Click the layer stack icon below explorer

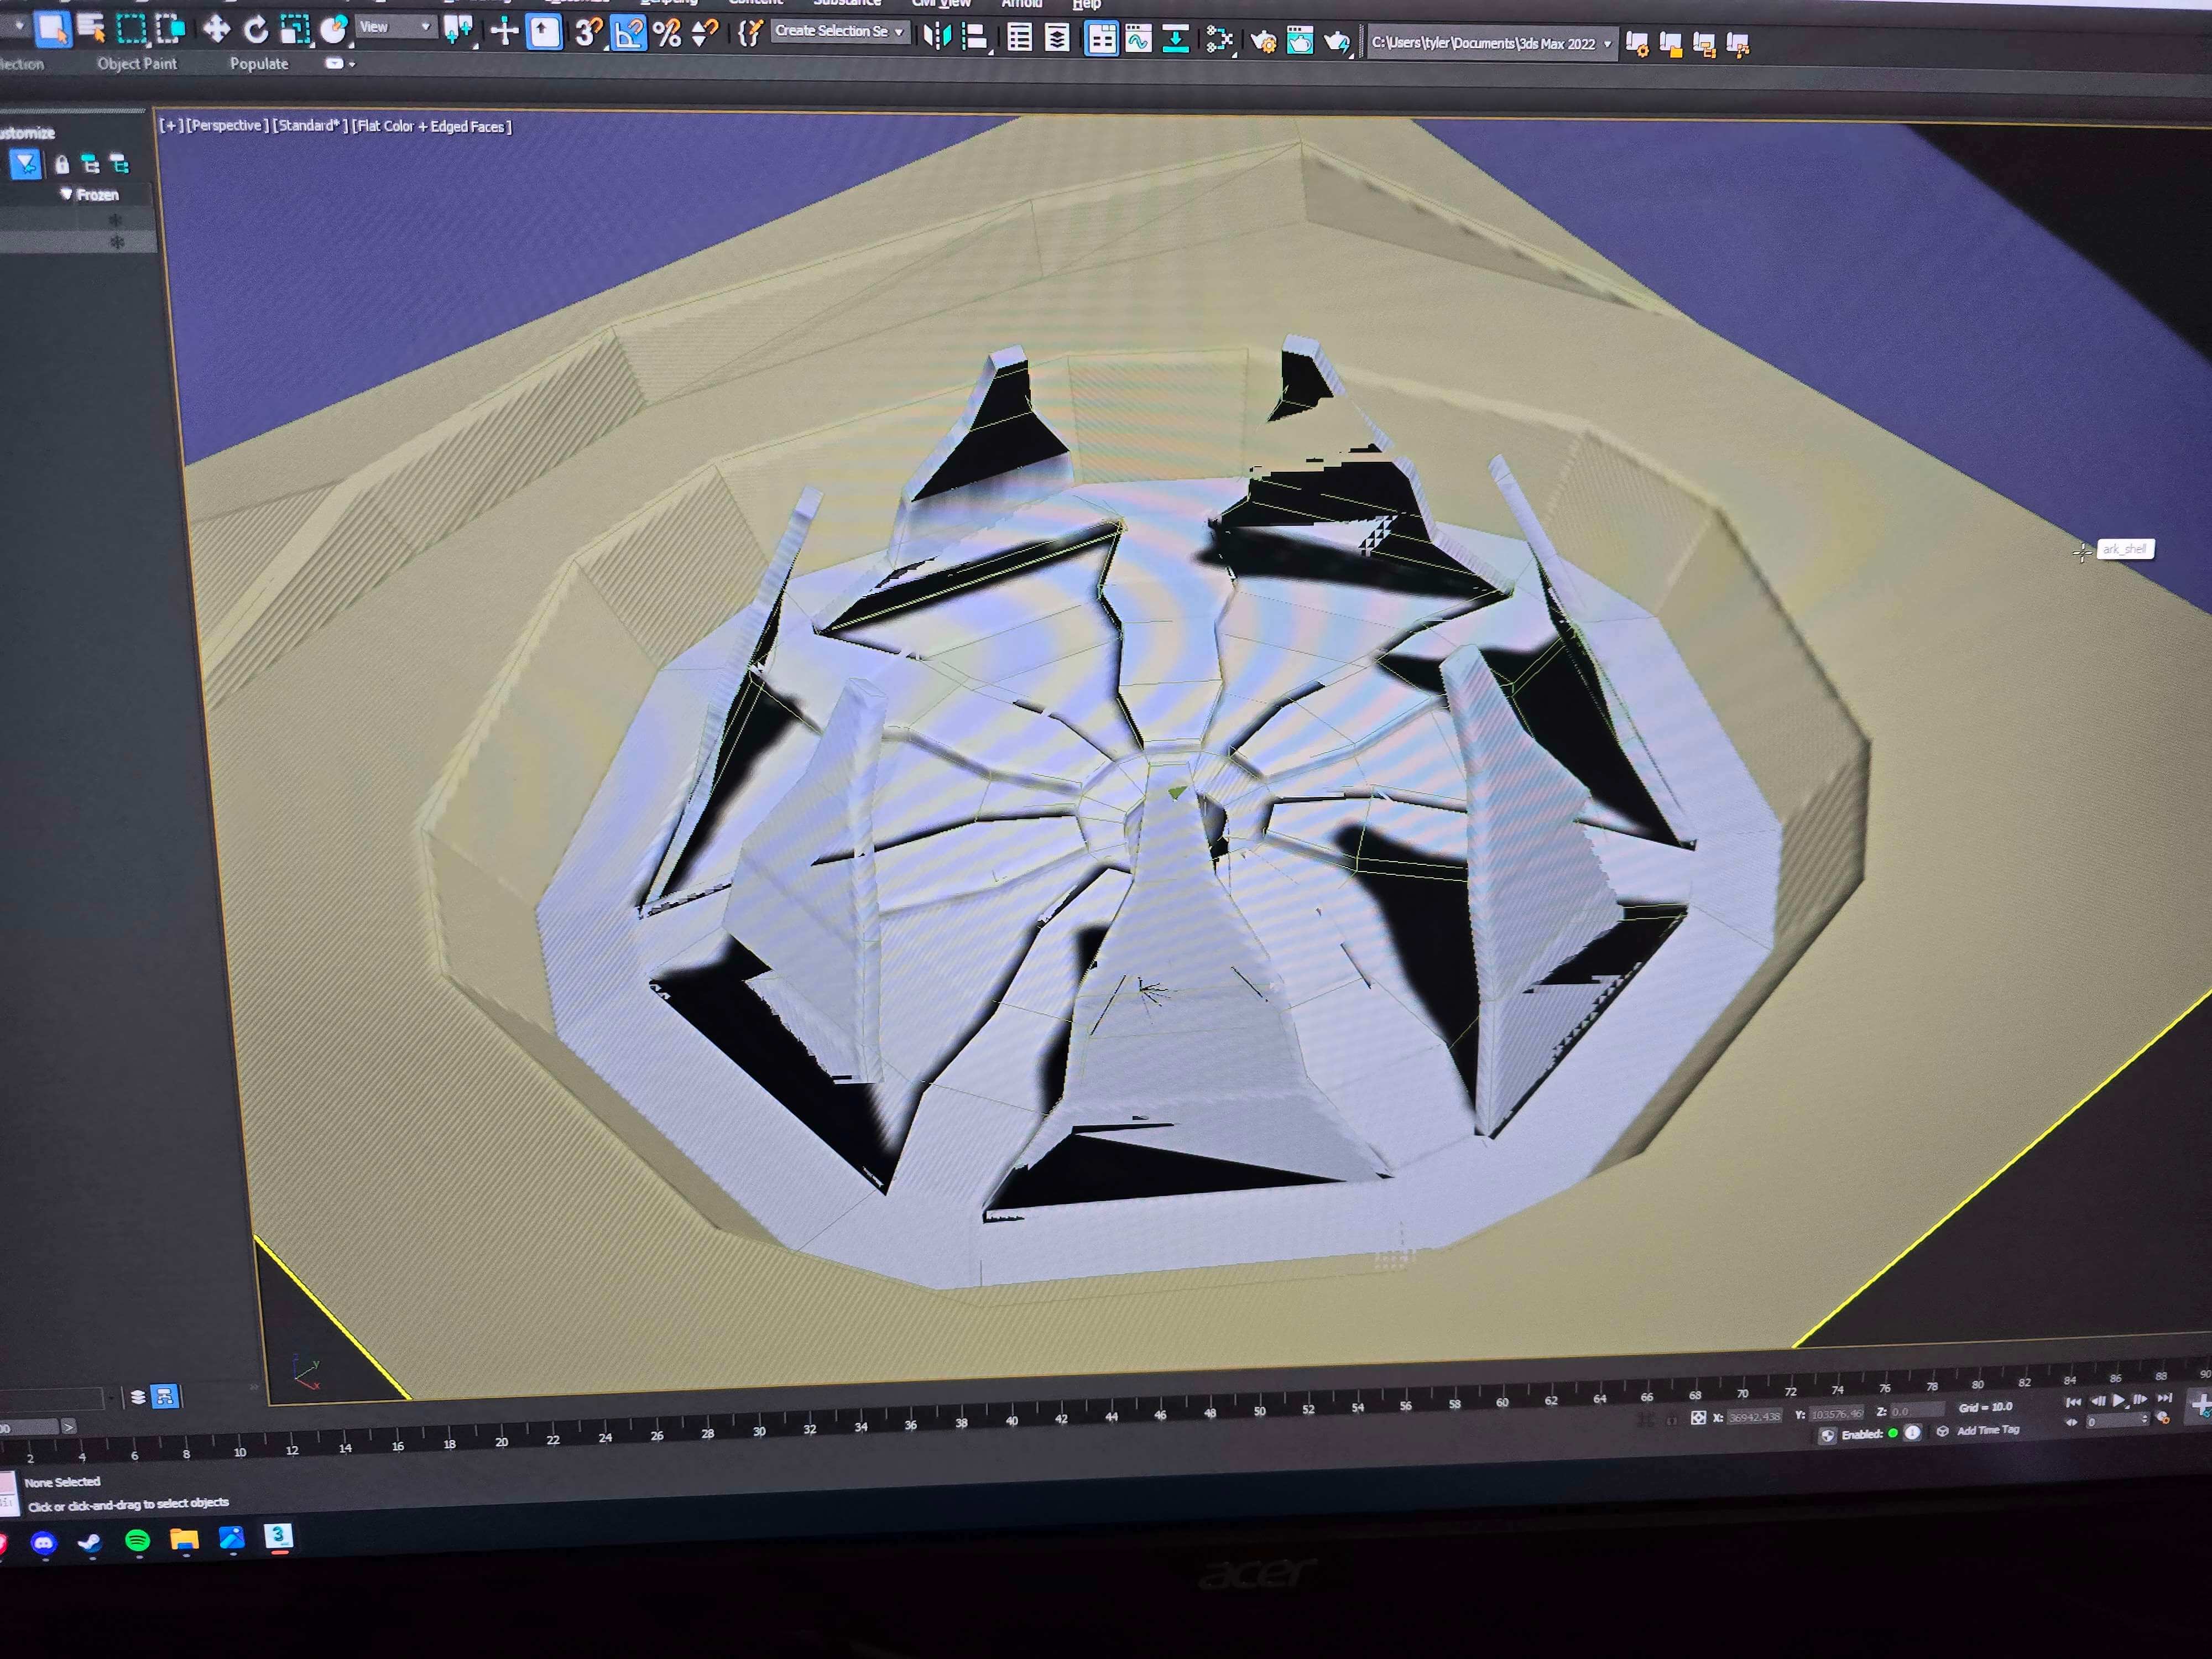[138, 1397]
